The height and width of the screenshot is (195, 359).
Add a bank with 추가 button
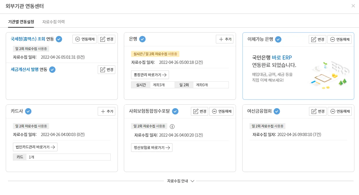[x=224, y=39]
